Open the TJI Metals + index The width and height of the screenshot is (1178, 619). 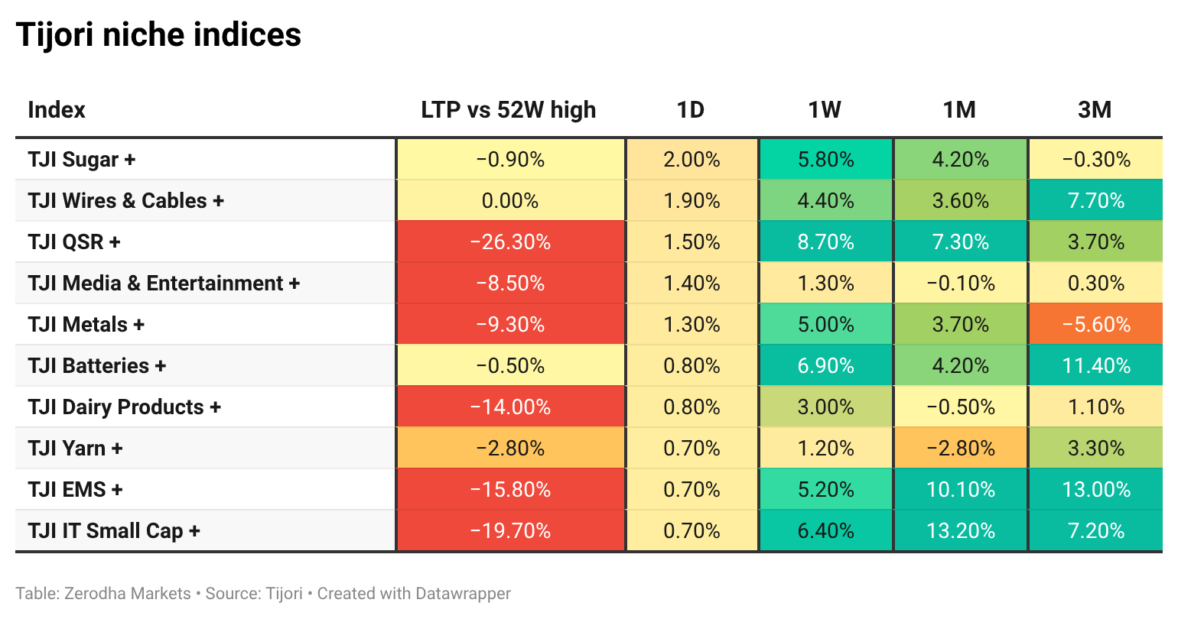86,325
